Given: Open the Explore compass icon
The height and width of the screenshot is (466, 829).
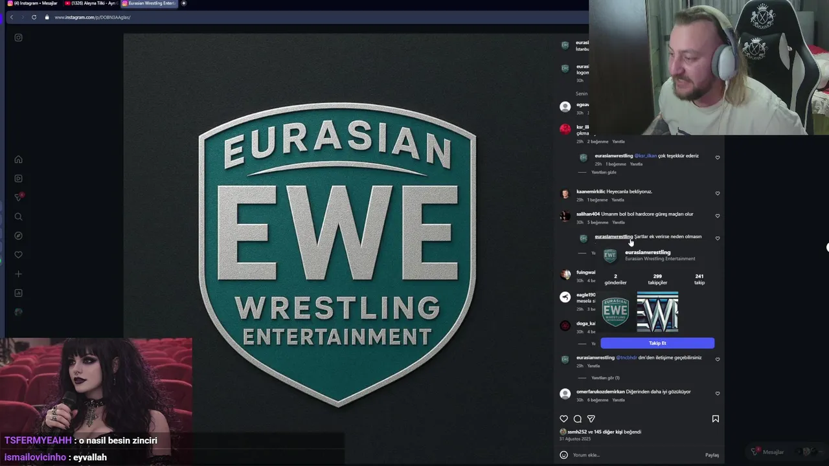Looking at the screenshot, I should 18,236.
